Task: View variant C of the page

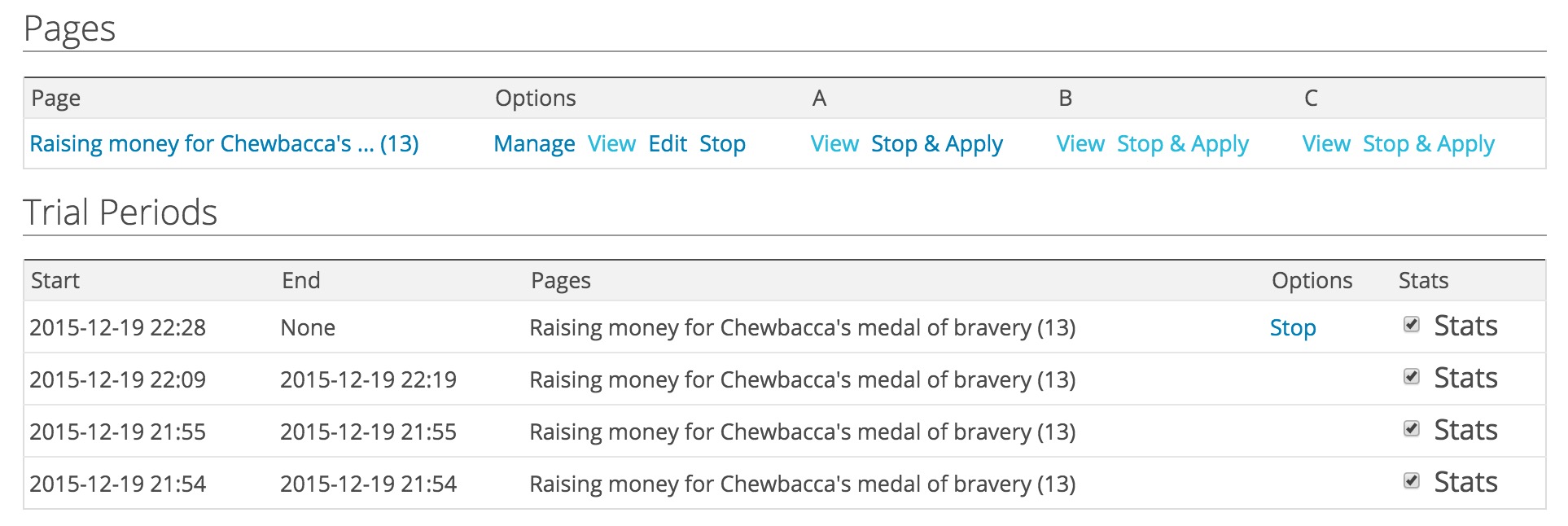Action: click(x=1326, y=144)
